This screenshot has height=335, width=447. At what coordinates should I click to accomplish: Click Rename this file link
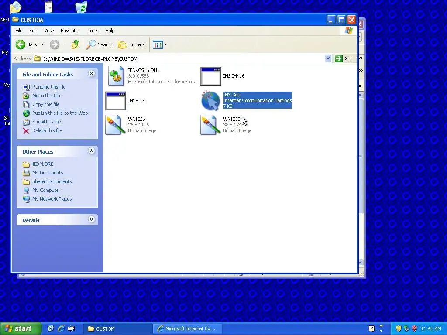click(49, 87)
